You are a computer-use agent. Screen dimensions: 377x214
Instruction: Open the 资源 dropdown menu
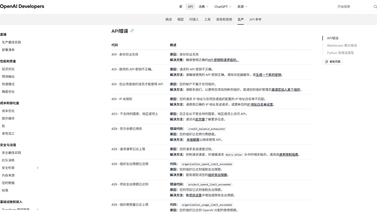pos(242,7)
